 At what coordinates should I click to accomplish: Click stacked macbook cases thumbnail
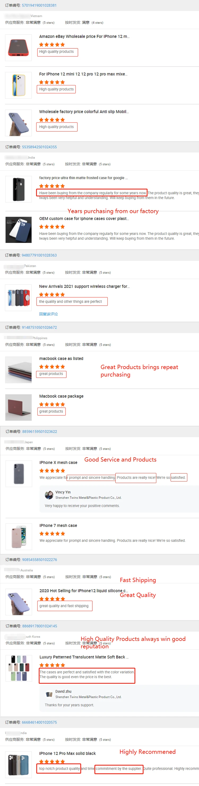pyautogui.click(x=18, y=370)
